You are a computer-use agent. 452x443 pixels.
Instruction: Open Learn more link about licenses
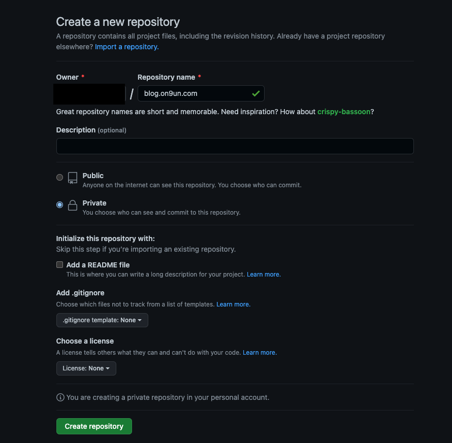[x=260, y=353]
